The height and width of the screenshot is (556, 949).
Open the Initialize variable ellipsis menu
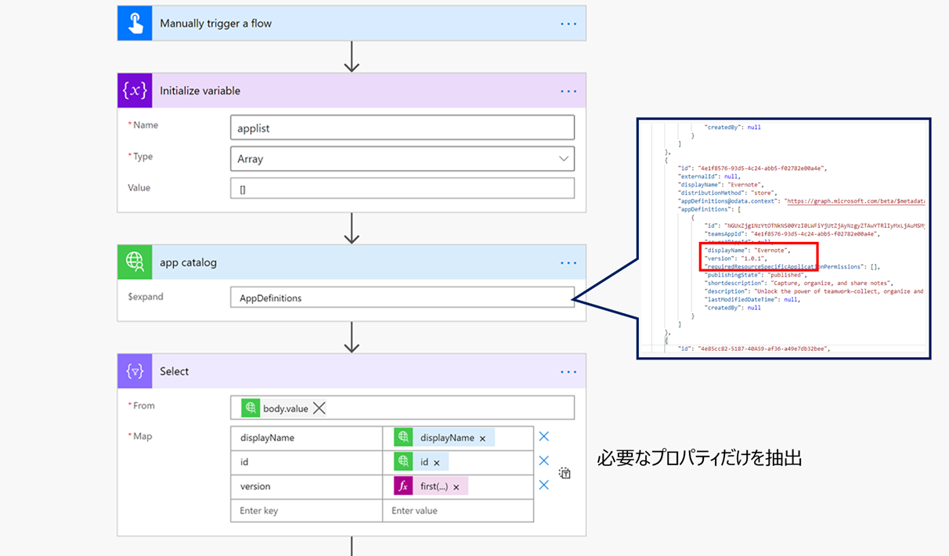pos(568,91)
